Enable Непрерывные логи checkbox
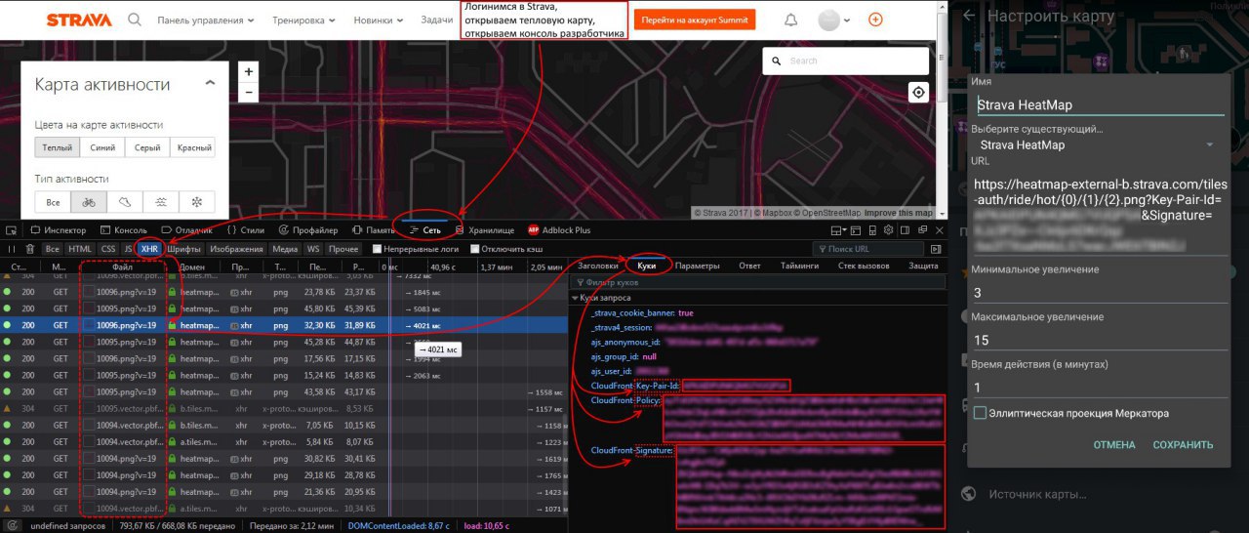Screen dimensions: 1249x533 point(378,249)
